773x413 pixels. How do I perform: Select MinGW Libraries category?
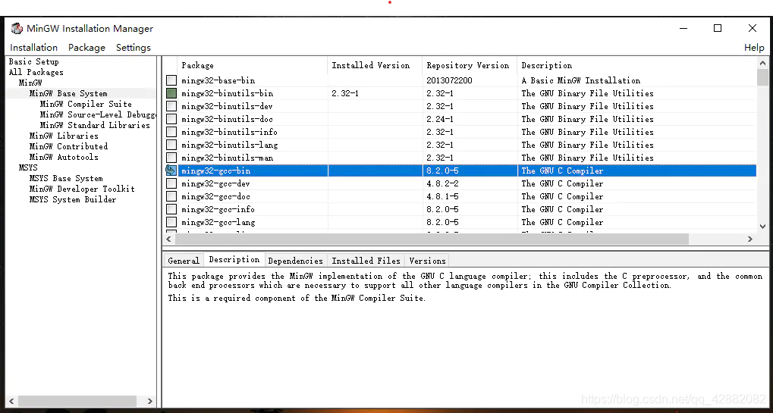64,136
